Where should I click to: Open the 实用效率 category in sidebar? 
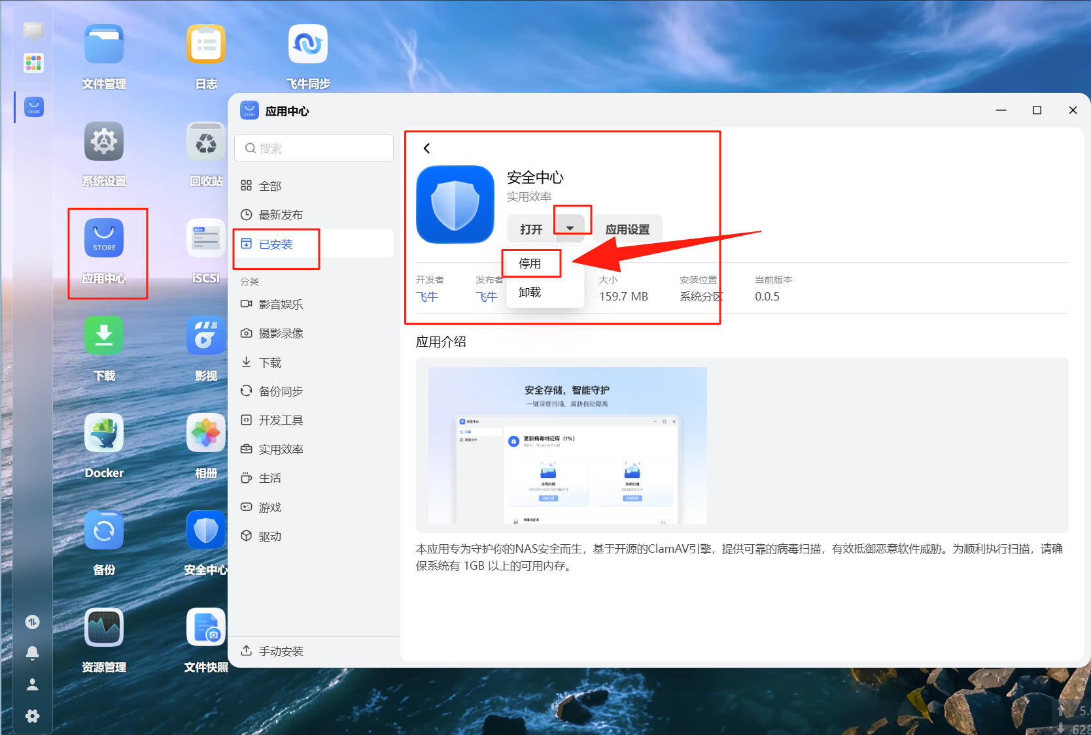pos(314,449)
